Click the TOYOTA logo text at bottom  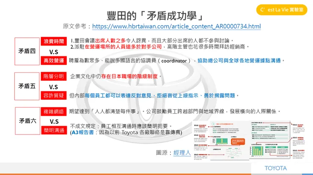coord(276,168)
